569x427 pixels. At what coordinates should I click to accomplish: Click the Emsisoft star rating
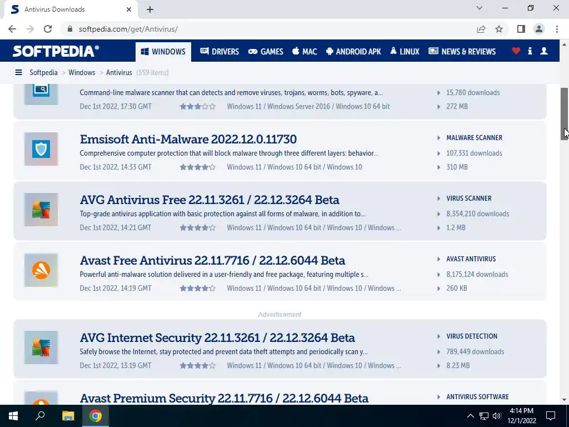pos(198,167)
